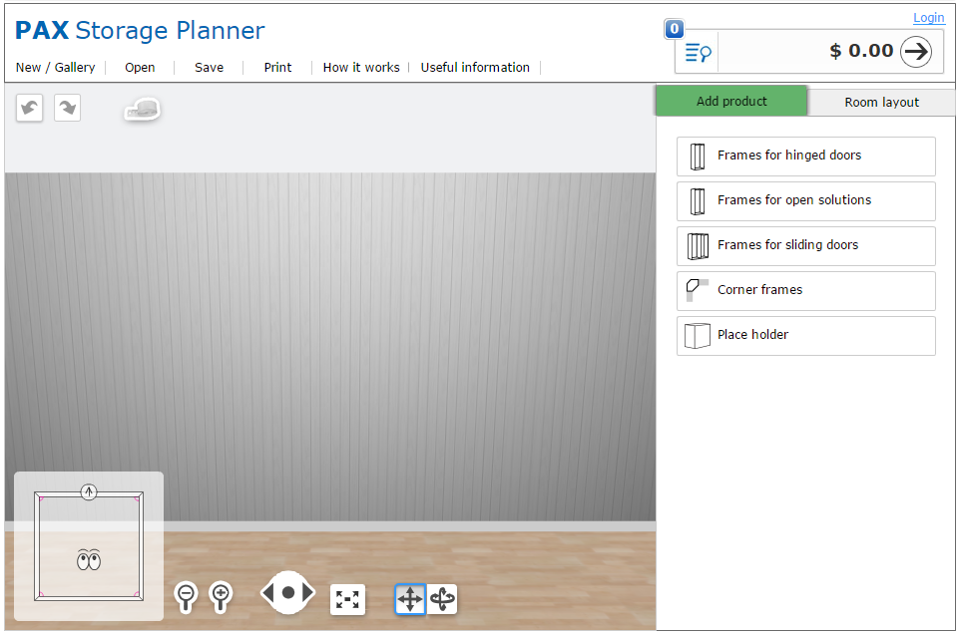The image size is (961, 633).
Task: Click the place holder box icon
Action: [x=698, y=336]
